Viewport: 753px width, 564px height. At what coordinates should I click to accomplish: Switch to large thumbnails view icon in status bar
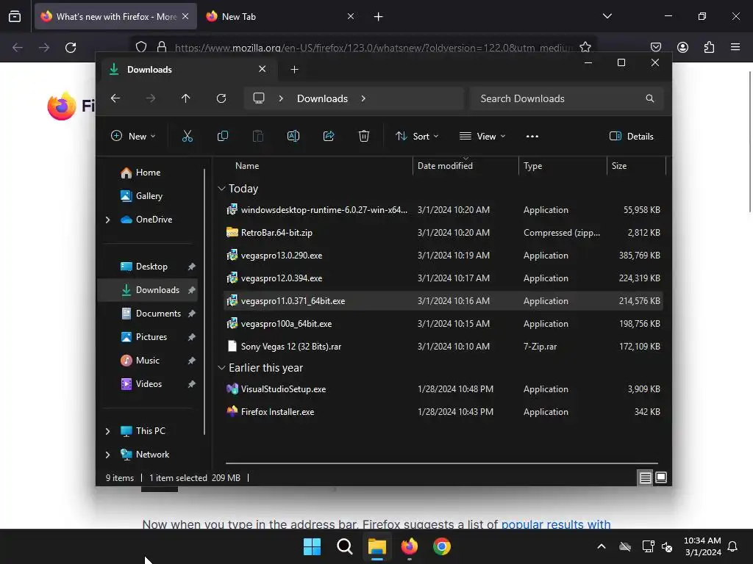click(661, 477)
